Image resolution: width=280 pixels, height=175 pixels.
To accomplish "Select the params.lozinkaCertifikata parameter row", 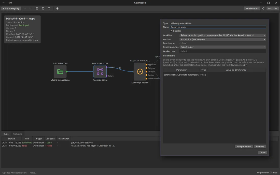I will [214, 75].
